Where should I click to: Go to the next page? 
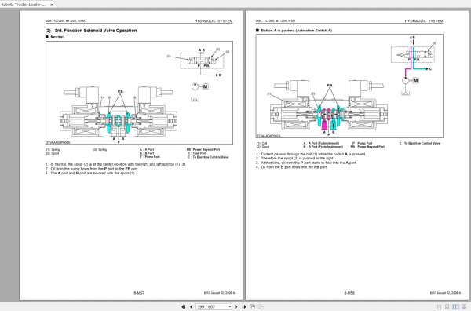pos(236,306)
